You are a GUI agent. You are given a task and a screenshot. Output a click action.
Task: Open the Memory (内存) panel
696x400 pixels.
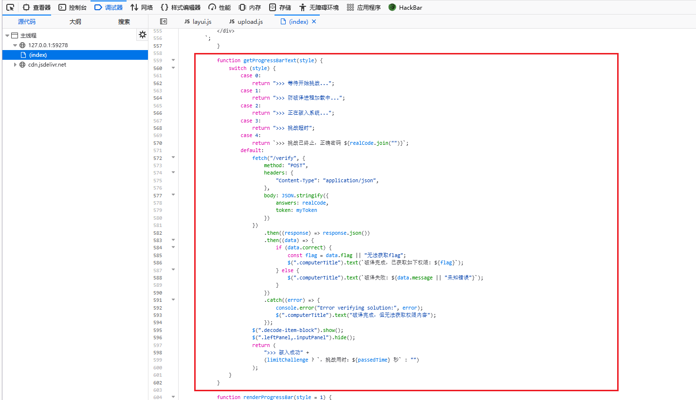[x=250, y=7]
